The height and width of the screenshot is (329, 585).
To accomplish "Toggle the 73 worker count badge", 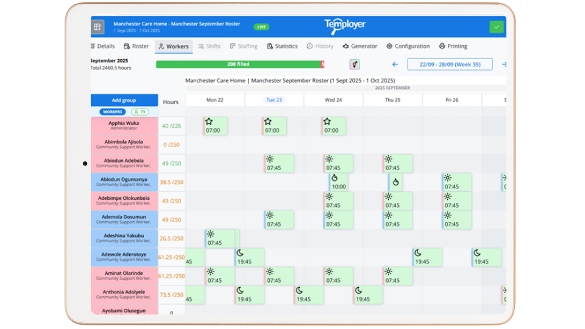I will click(x=140, y=112).
